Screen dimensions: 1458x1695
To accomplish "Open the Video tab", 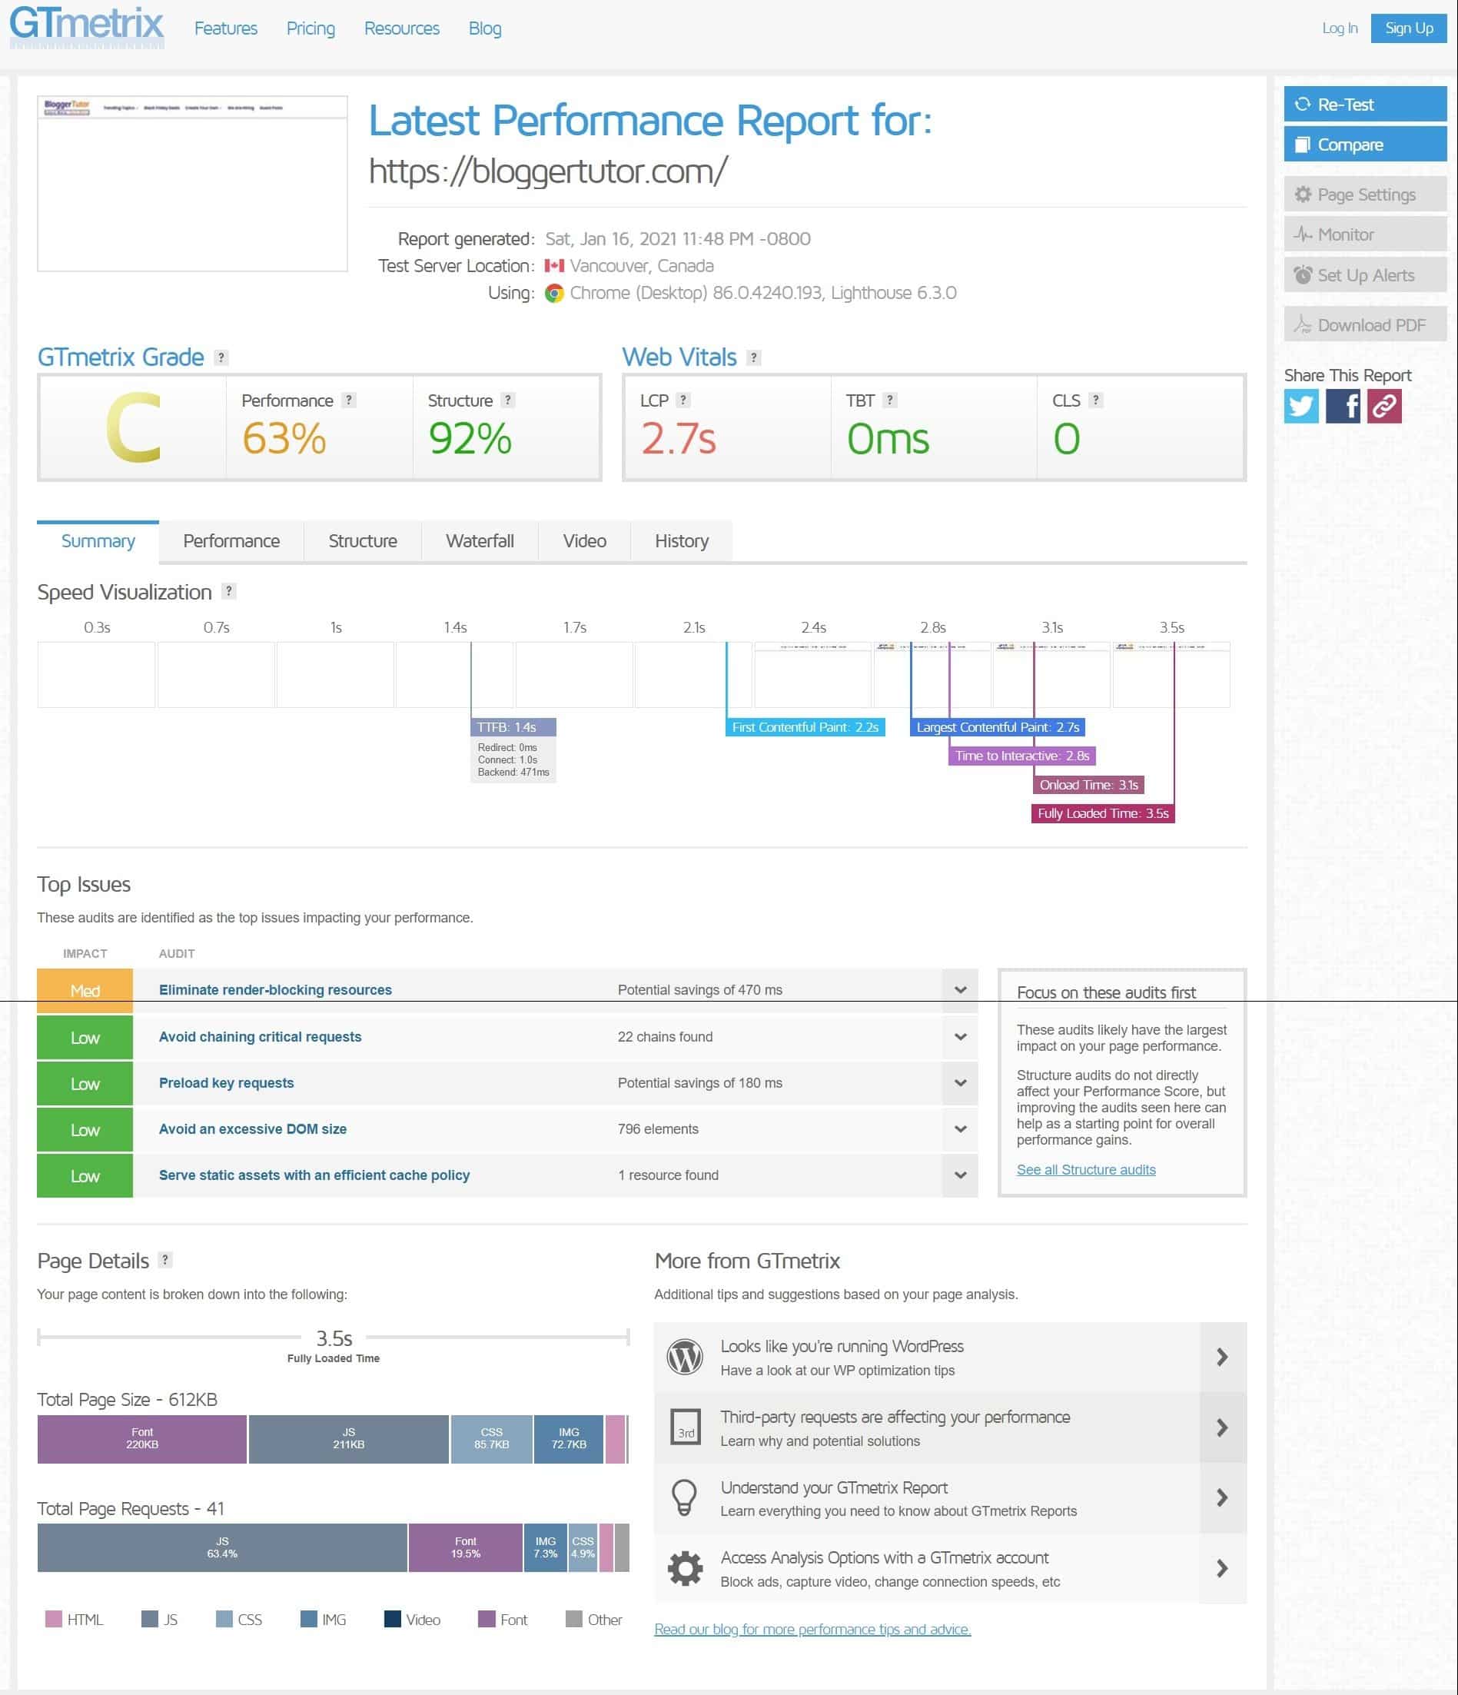I will point(585,540).
